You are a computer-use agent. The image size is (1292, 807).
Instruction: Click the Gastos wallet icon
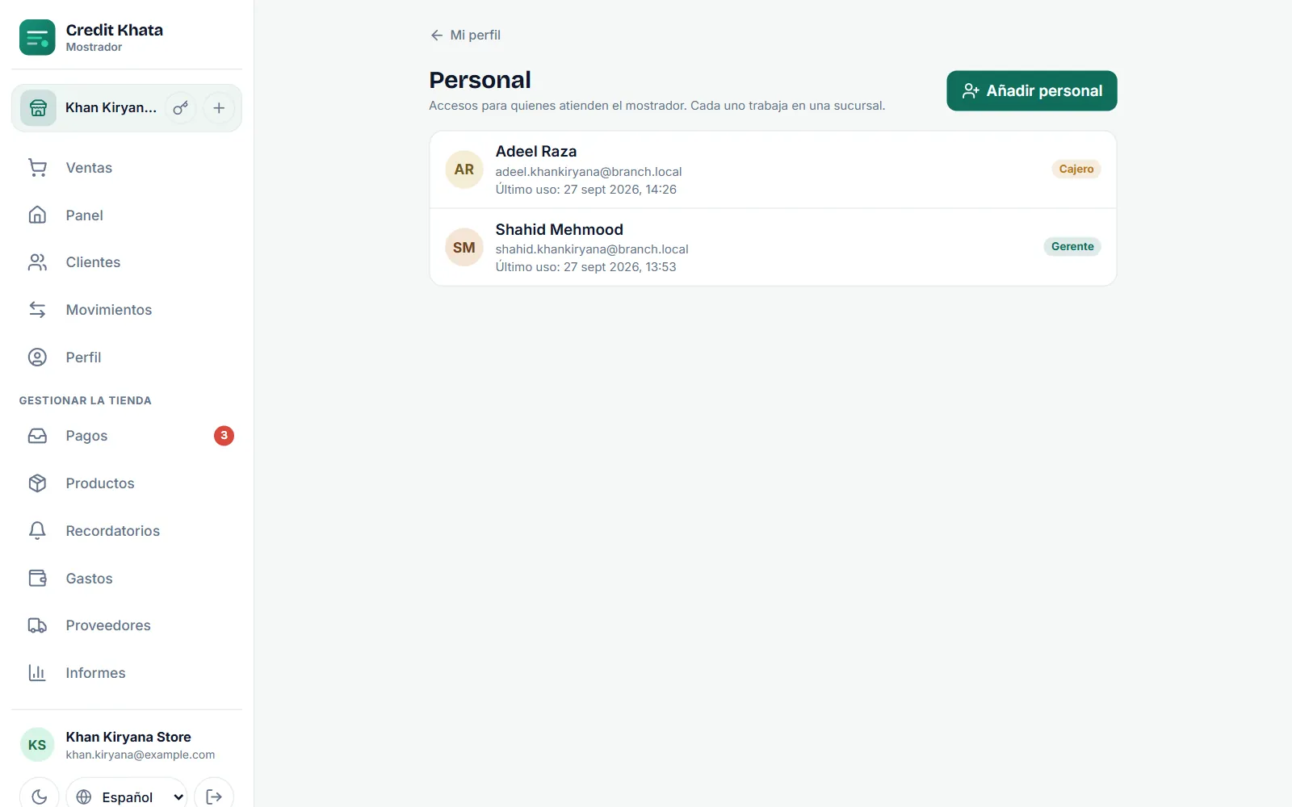[x=37, y=578]
